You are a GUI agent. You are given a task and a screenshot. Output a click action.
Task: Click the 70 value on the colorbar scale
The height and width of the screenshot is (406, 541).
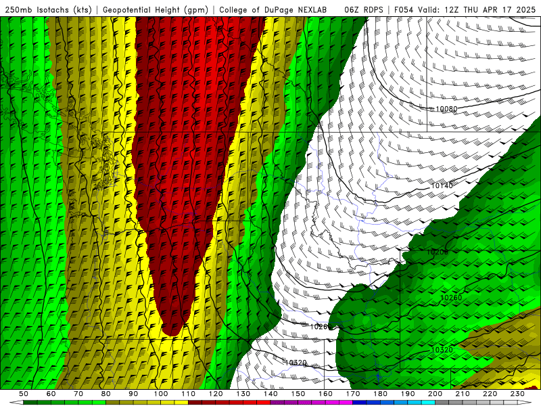pyautogui.click(x=78, y=394)
